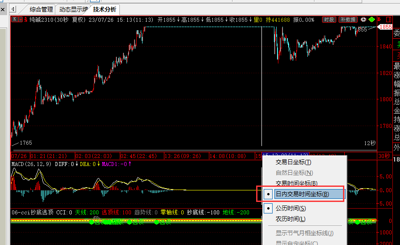This screenshot has height=245, width=400.
Task: Select 农历时间(L) menu entry
Action: 290,219
